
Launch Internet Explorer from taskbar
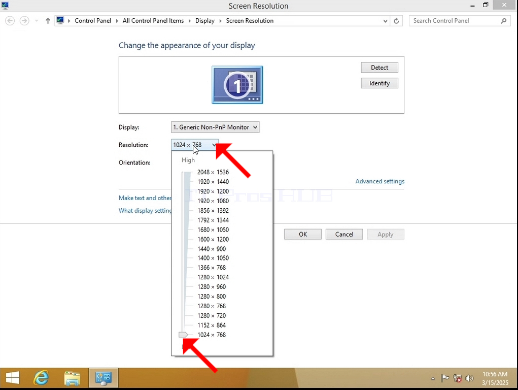tap(41, 378)
